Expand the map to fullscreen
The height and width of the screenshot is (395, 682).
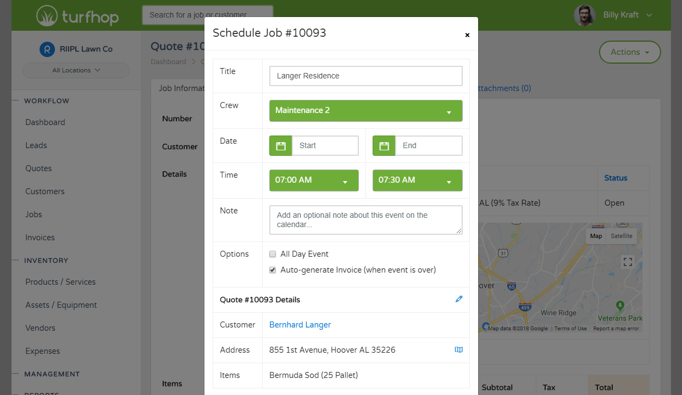coord(628,262)
